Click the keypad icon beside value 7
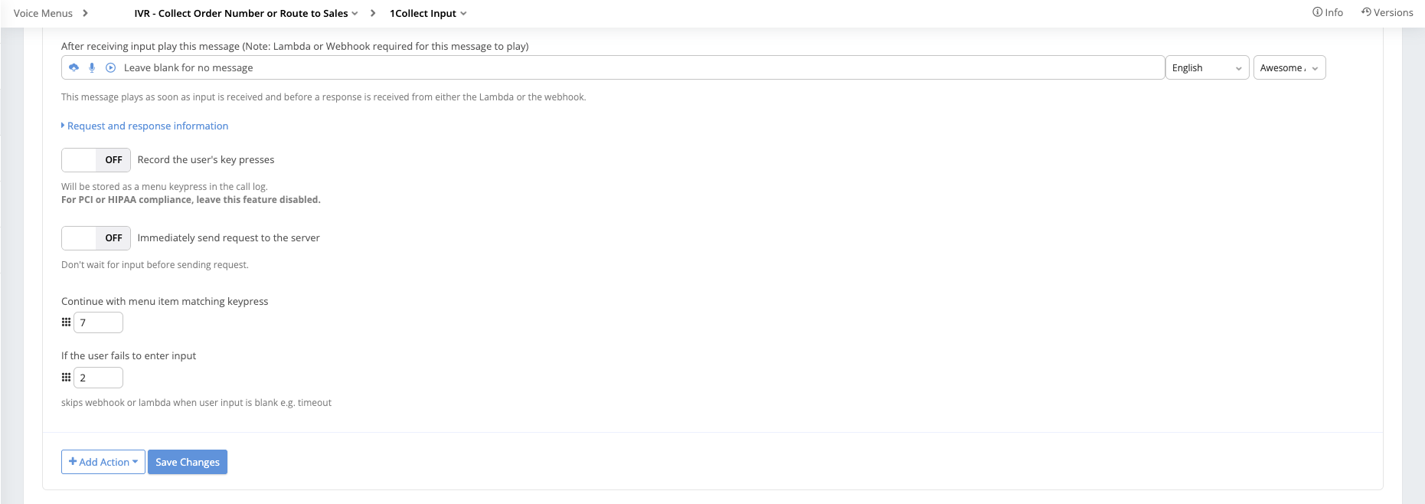 [x=66, y=322]
